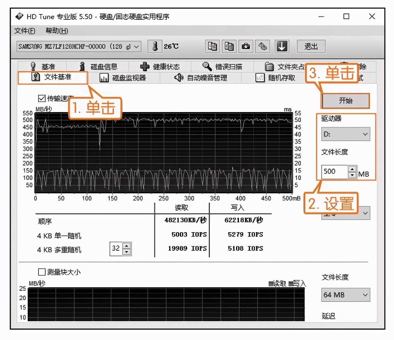The image size is (394, 340).
Task: Open the 驱动器 D: dropdown
Action: [346, 134]
